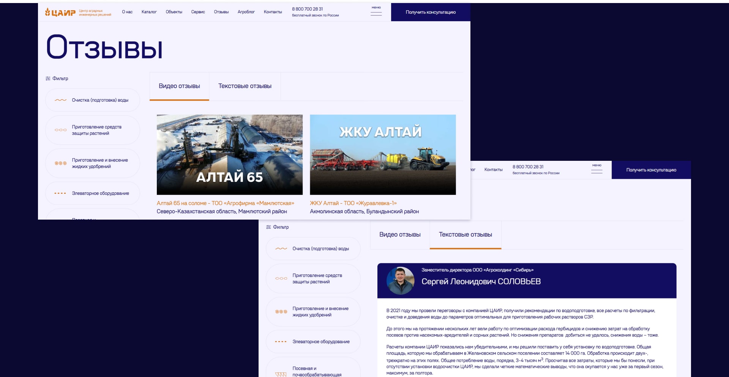Screen dimensions: 729x377
Task: Click the Фильтр icon in front window
Action: 48,79
